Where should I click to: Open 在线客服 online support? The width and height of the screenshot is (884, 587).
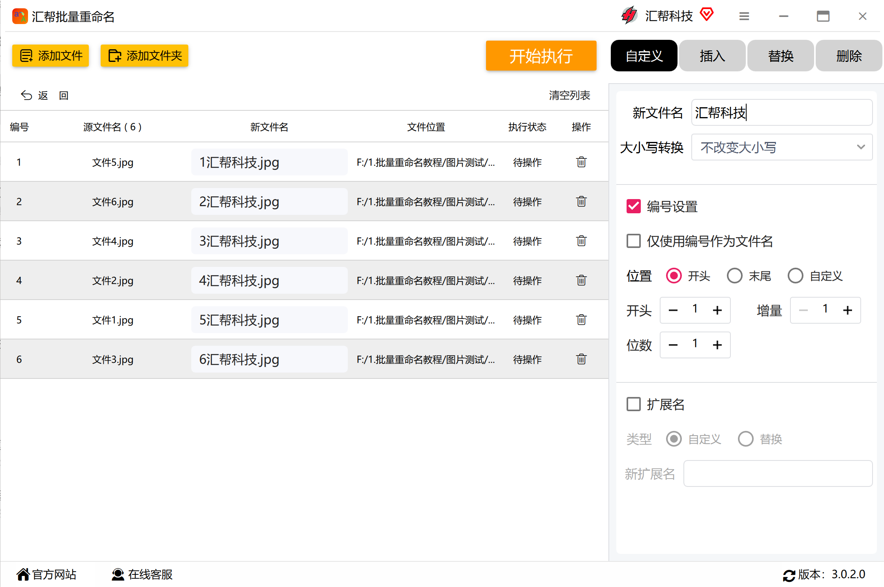point(143,574)
